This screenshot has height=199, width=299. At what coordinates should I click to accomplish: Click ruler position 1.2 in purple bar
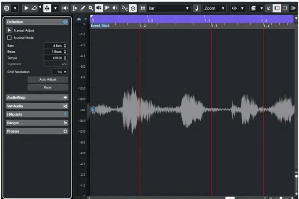tap(150, 20)
